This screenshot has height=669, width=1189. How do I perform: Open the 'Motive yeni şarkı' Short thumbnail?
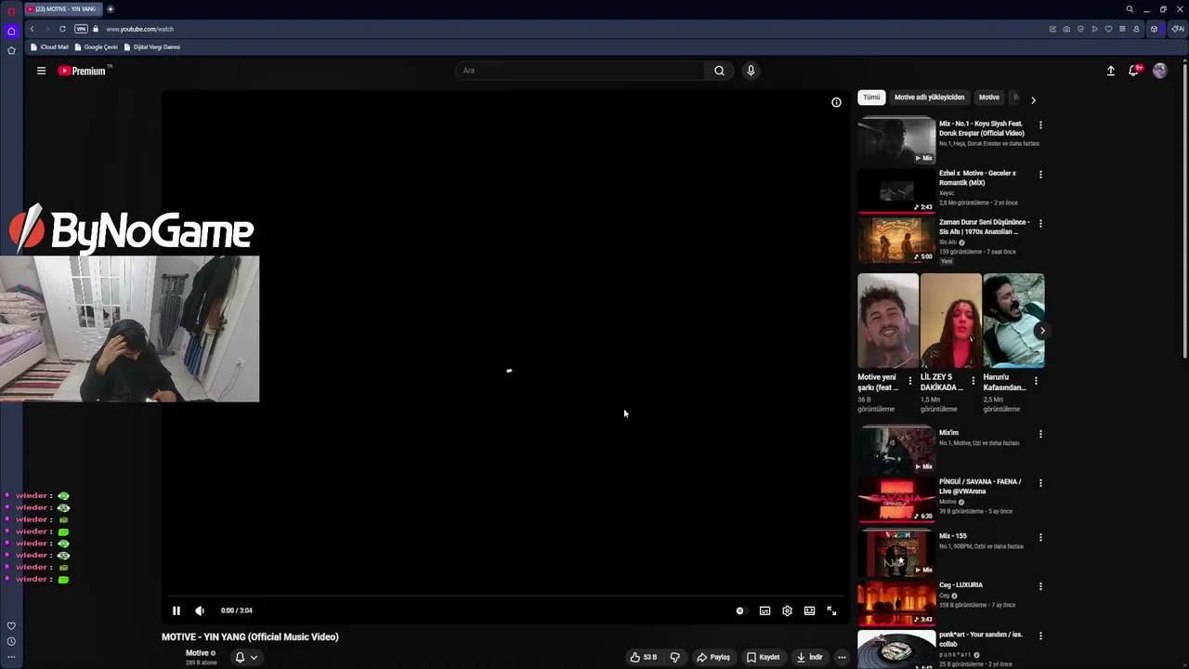click(888, 321)
